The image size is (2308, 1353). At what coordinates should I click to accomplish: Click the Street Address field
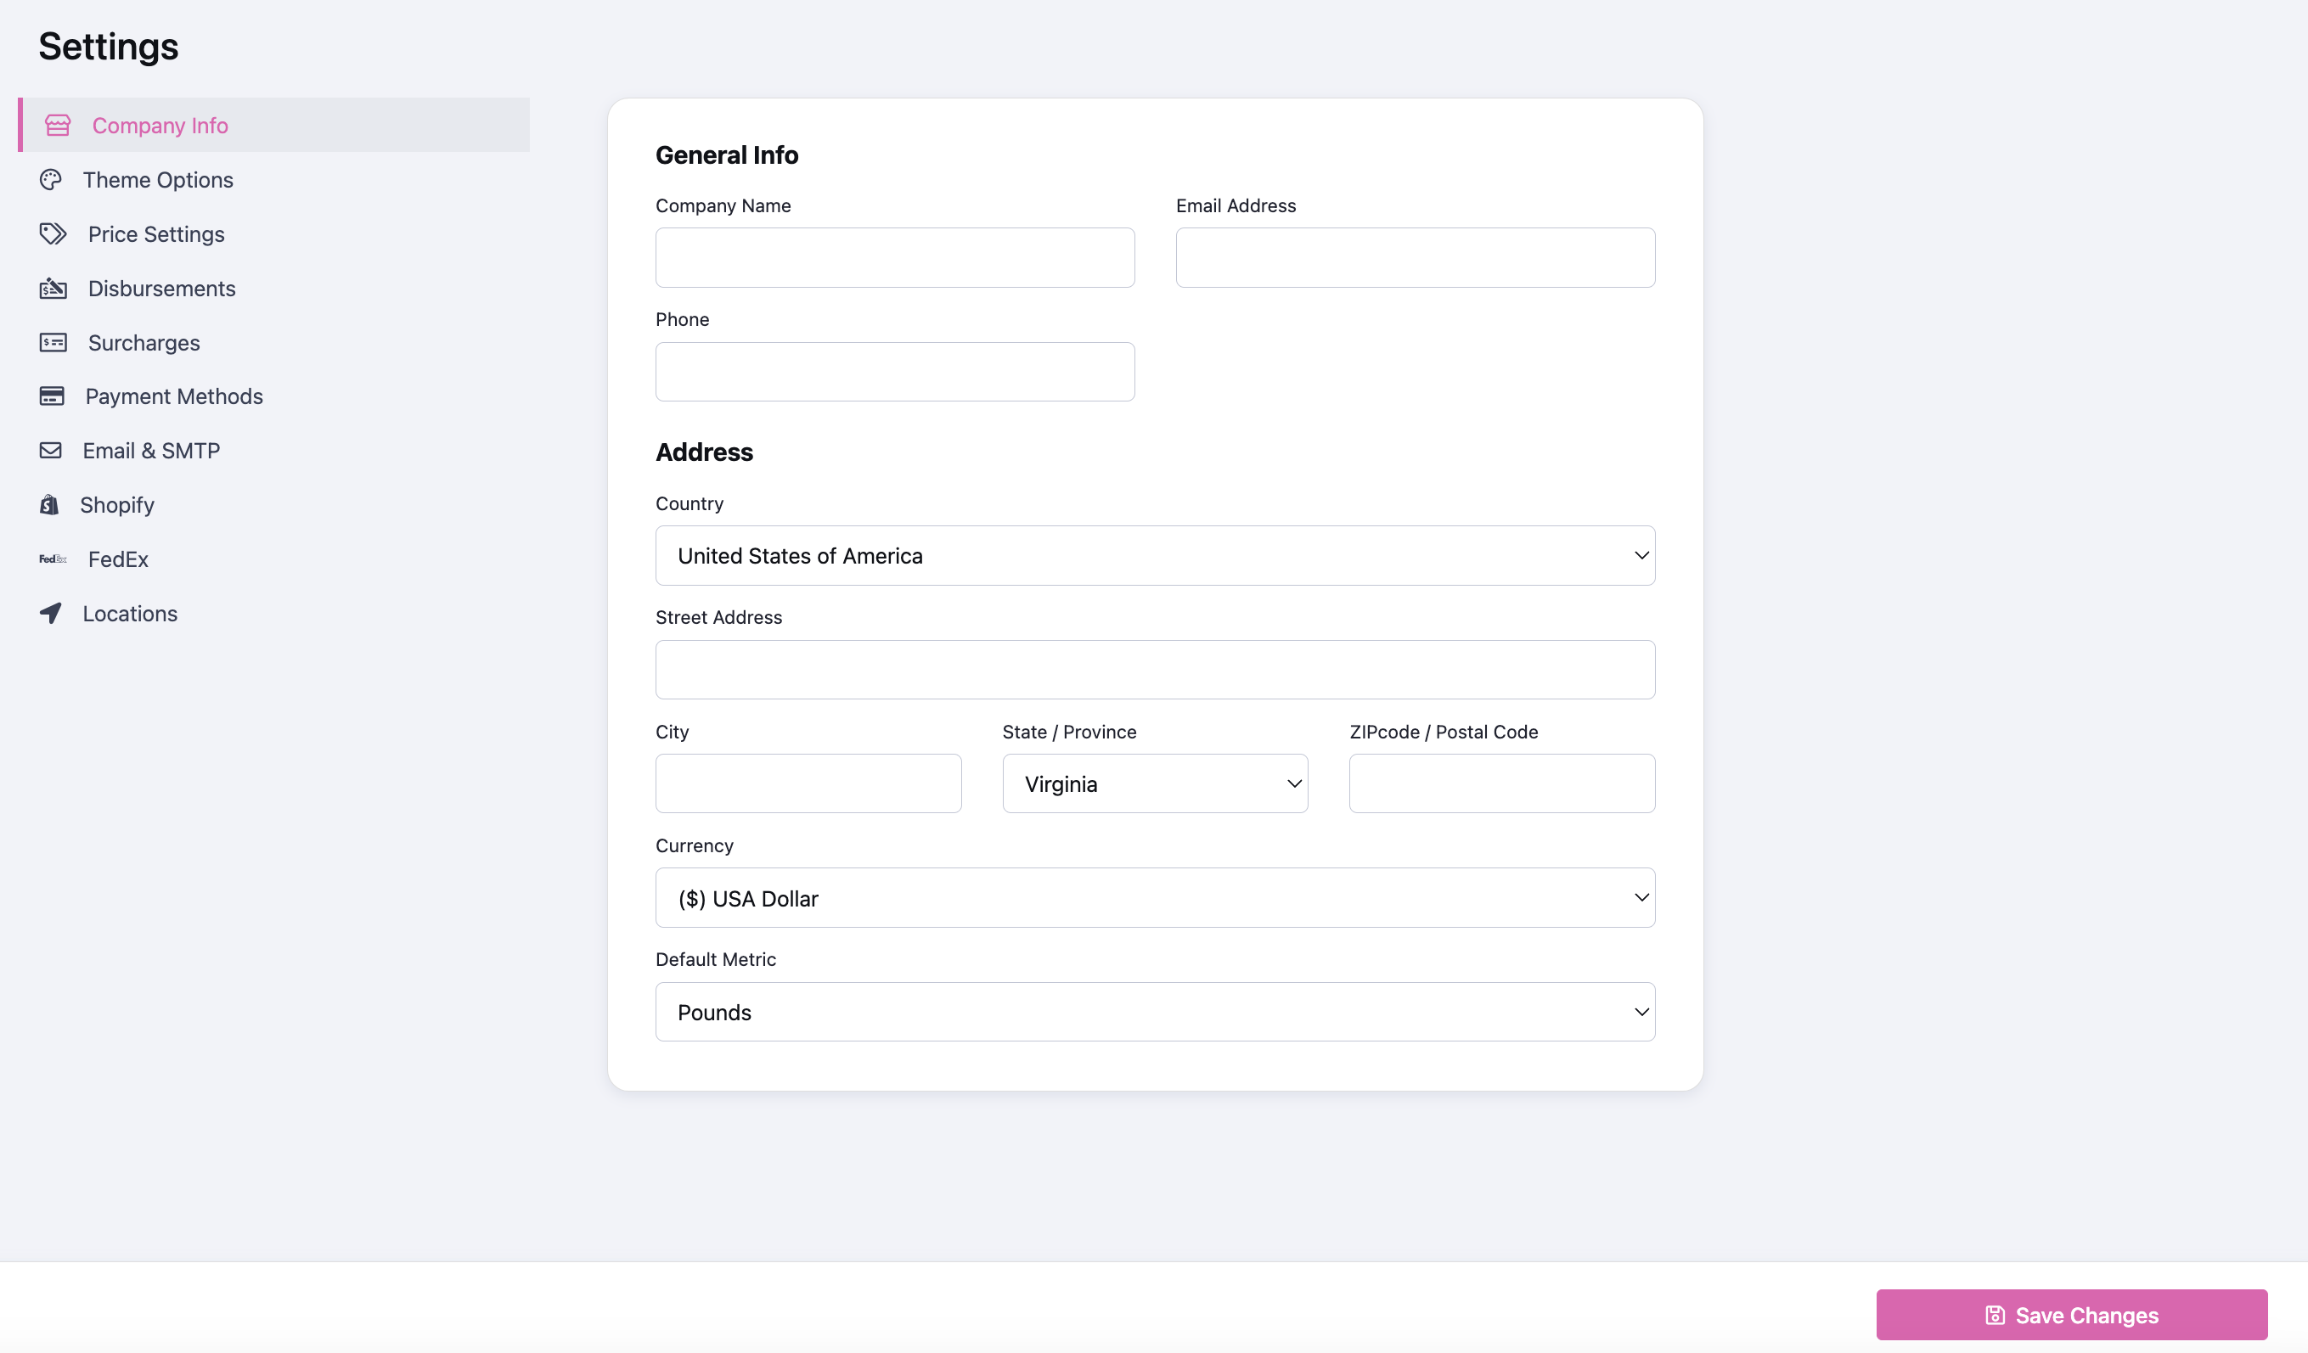[x=1155, y=669]
